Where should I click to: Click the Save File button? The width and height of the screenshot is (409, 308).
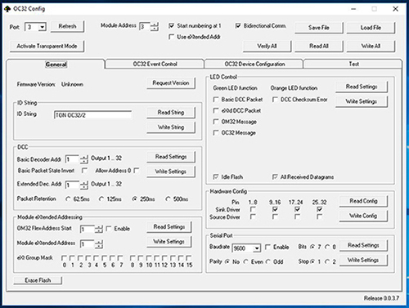tap(319, 28)
